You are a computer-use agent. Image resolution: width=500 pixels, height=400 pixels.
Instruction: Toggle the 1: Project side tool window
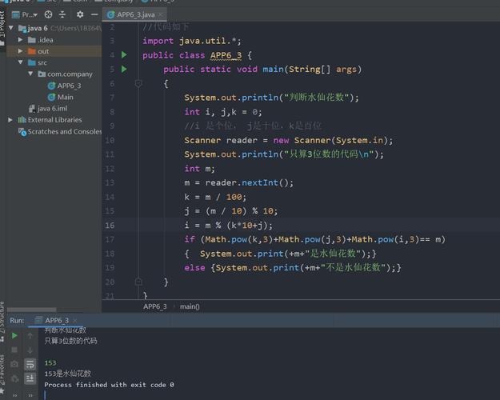[x=3, y=26]
